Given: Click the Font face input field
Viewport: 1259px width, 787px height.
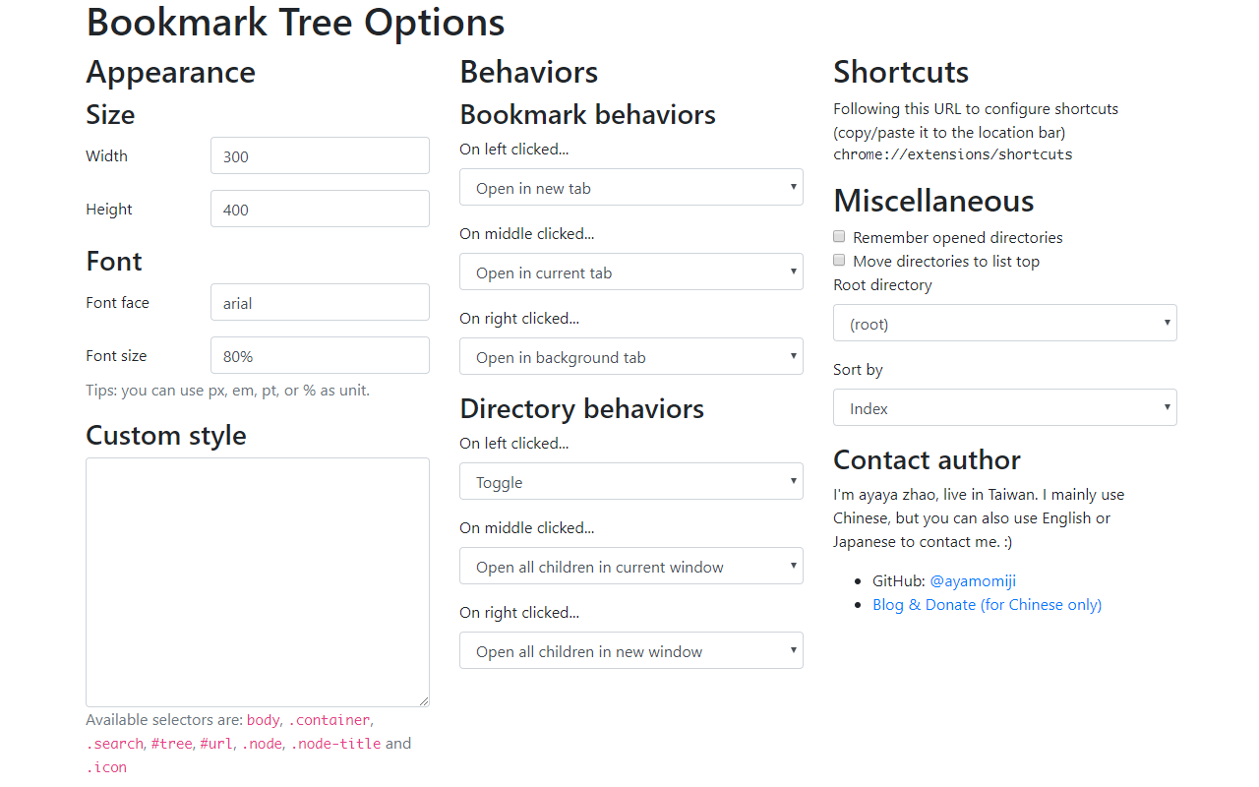Looking at the screenshot, I should [320, 303].
